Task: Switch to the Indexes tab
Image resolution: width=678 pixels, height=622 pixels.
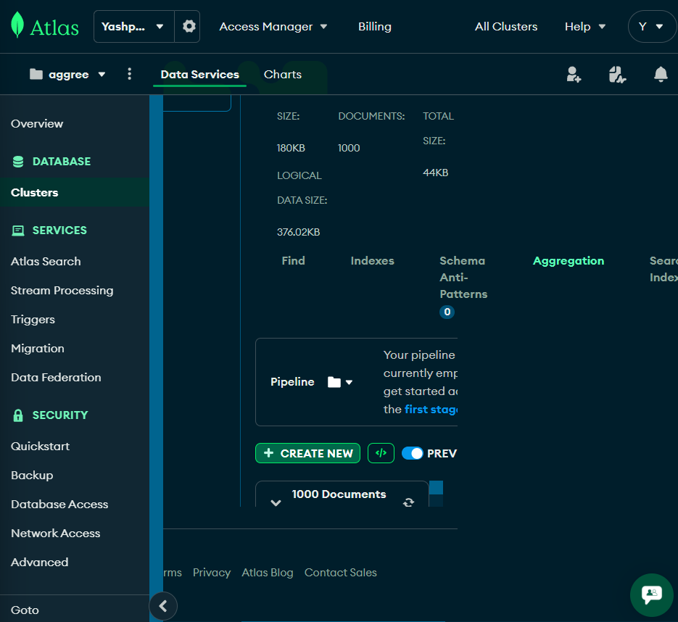Action: (372, 261)
